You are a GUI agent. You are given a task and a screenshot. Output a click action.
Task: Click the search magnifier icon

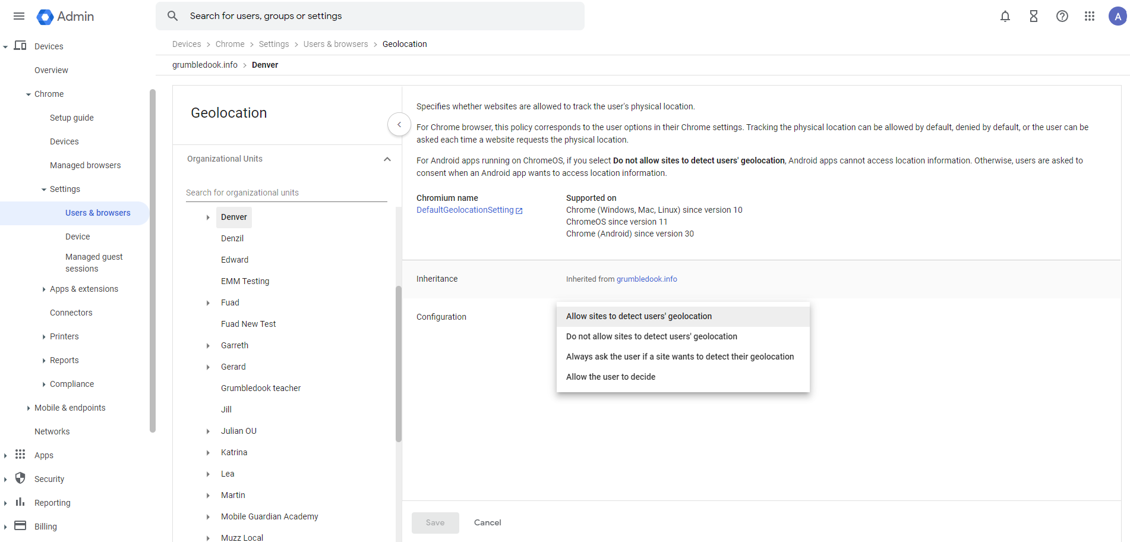point(172,16)
